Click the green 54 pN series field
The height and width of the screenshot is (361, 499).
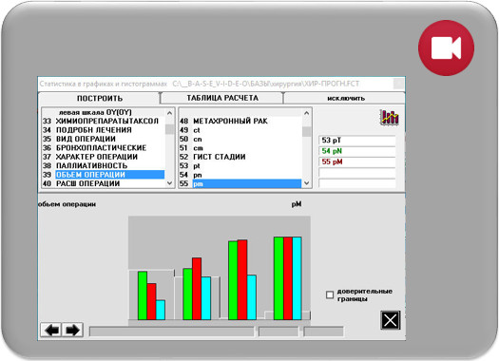click(357, 151)
